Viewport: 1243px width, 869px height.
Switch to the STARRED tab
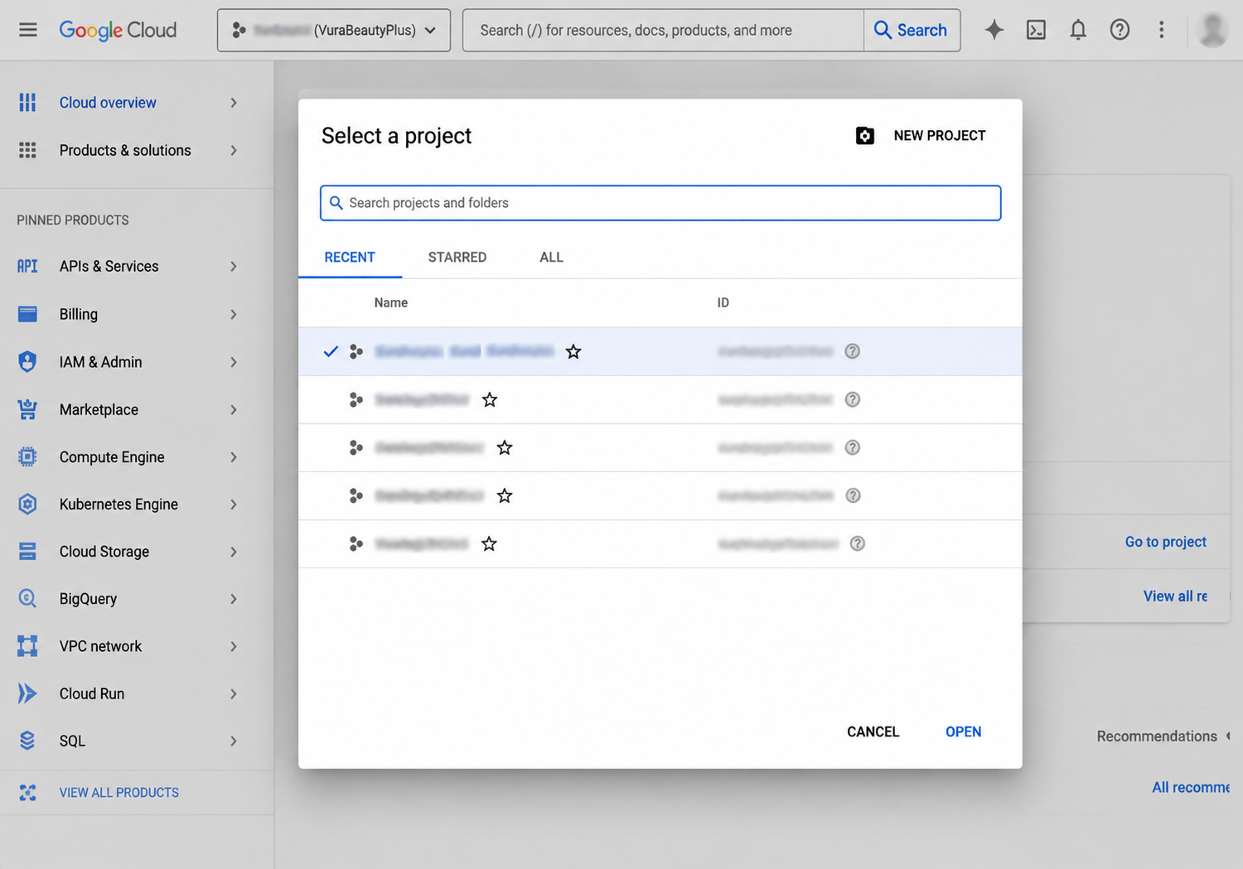457,257
